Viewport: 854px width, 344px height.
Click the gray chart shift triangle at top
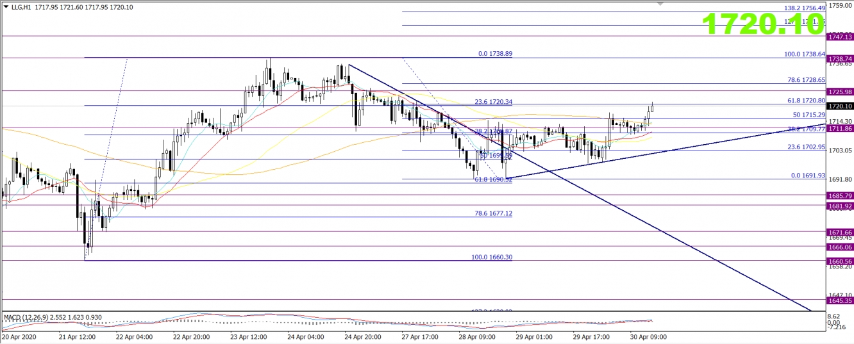click(660, 4)
